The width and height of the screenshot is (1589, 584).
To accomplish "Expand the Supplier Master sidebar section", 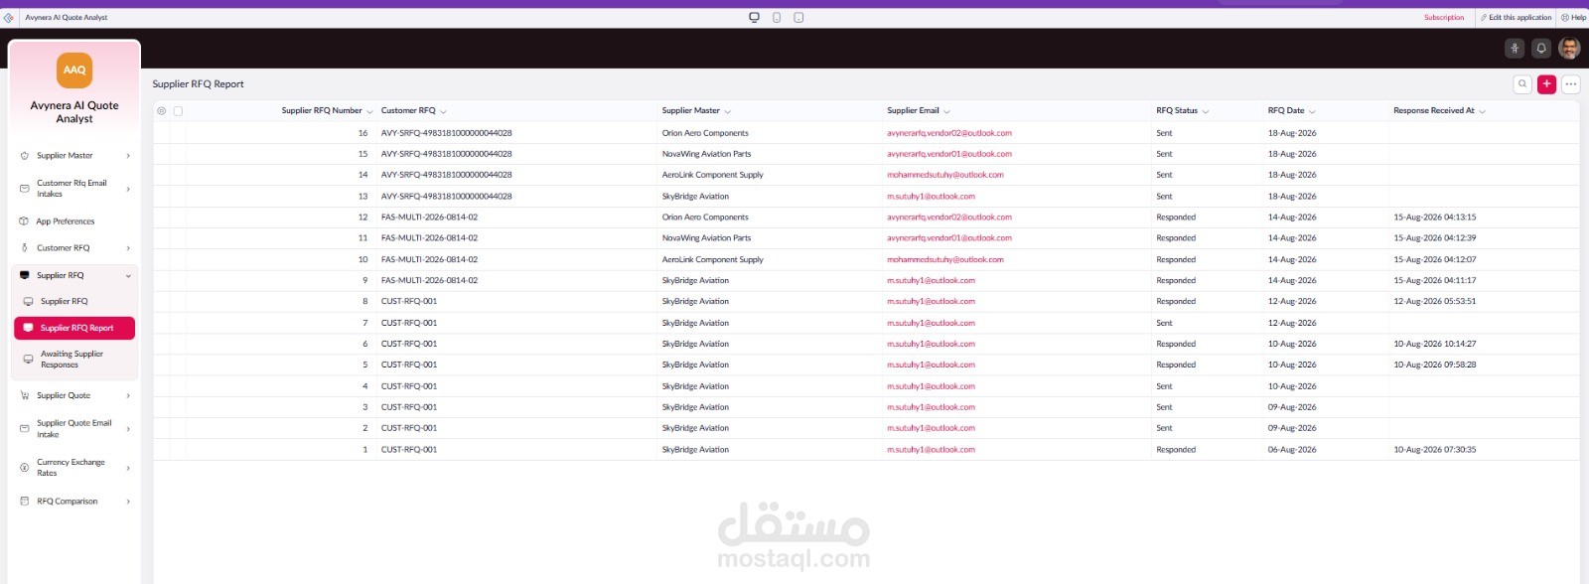I will click(74, 156).
